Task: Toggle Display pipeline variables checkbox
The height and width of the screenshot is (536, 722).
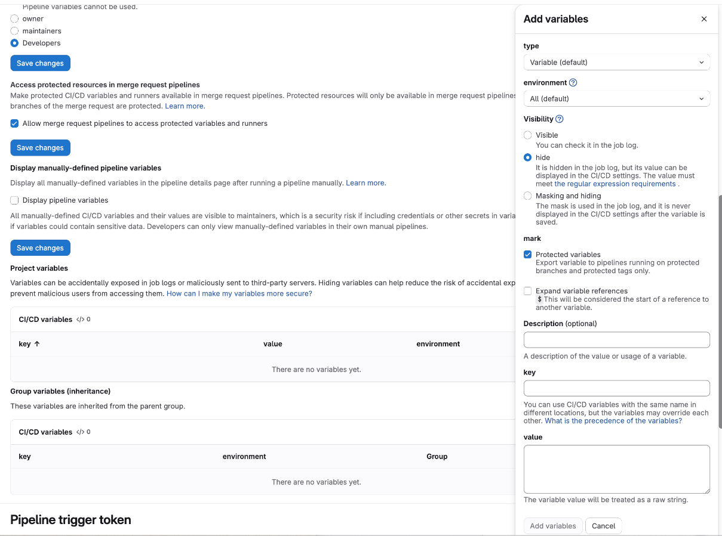Action: point(14,200)
